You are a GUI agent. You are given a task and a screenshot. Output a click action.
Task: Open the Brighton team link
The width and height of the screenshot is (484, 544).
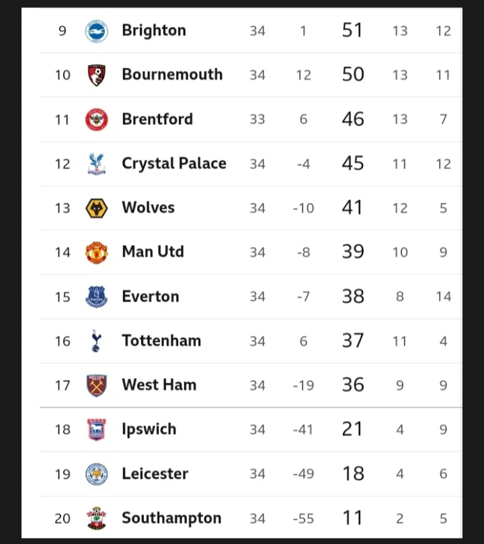coord(154,30)
